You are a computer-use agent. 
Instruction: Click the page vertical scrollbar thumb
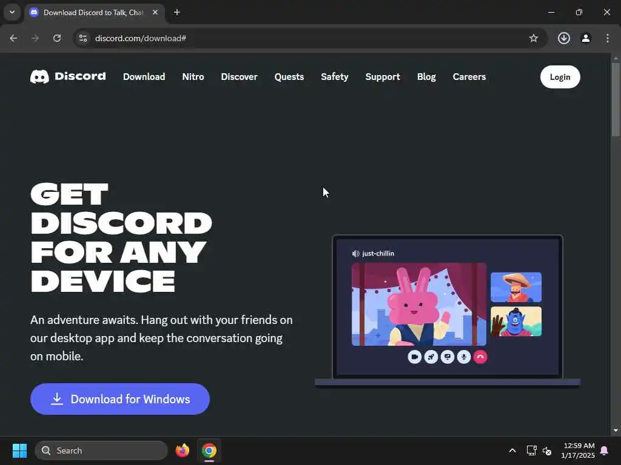pyautogui.click(x=616, y=100)
